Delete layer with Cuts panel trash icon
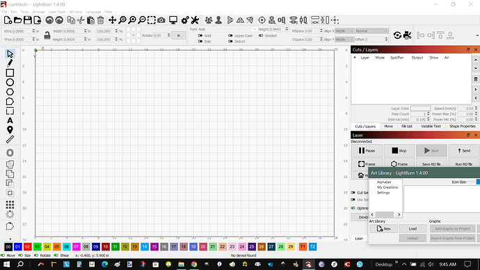The height and width of the screenshot is (270, 480). (x=475, y=79)
